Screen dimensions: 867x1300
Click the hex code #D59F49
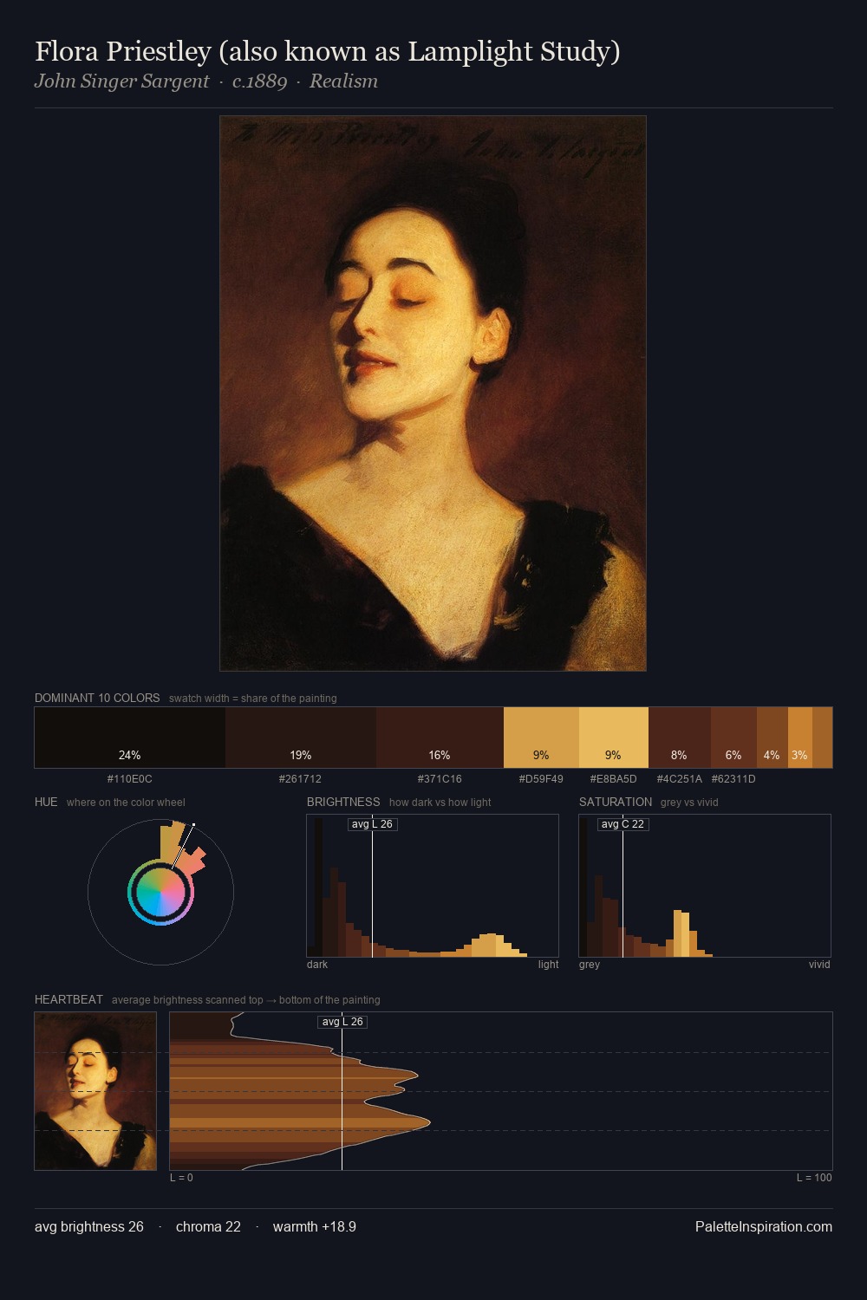541,779
